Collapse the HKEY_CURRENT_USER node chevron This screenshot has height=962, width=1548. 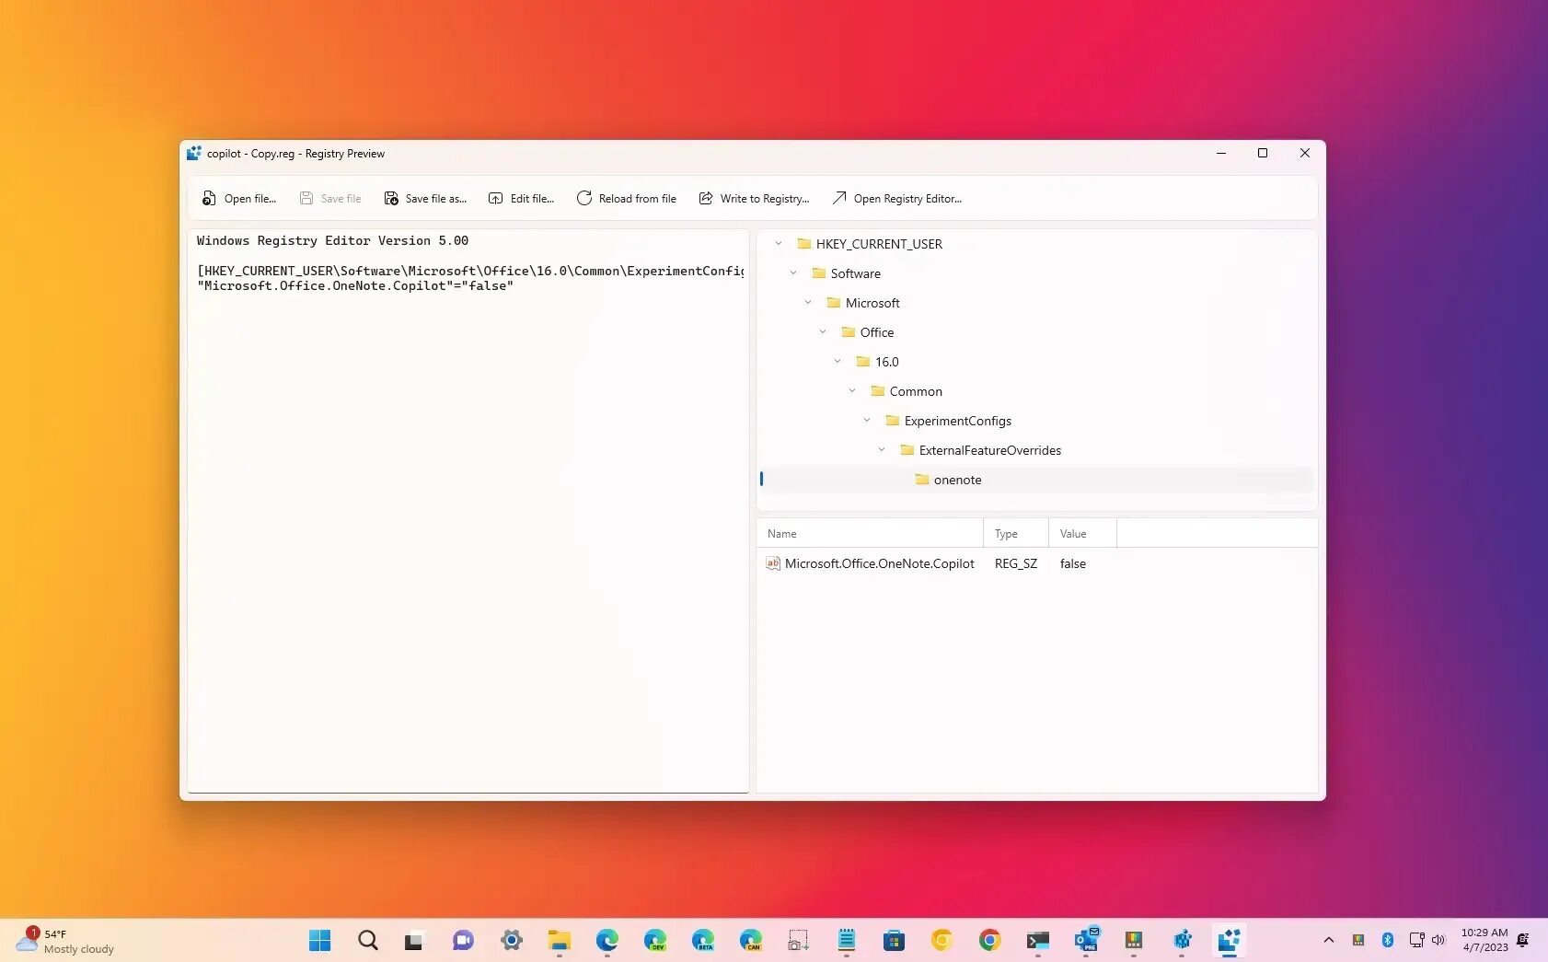779,244
